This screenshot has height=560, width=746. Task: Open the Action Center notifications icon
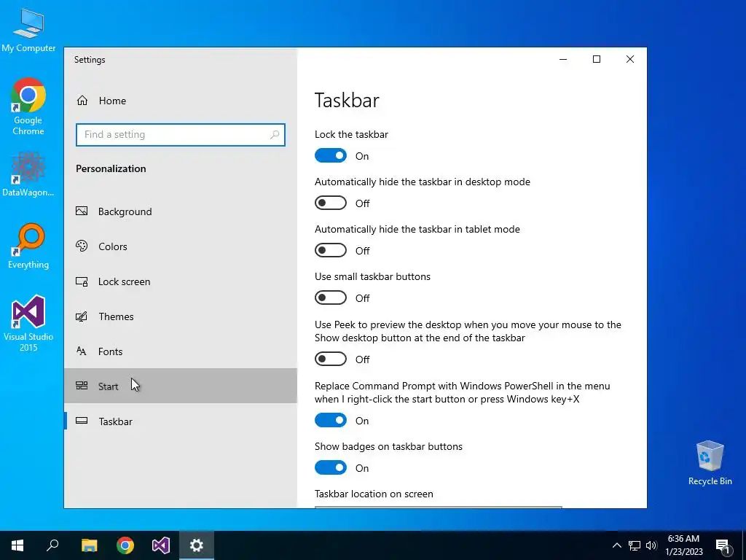[723, 545]
